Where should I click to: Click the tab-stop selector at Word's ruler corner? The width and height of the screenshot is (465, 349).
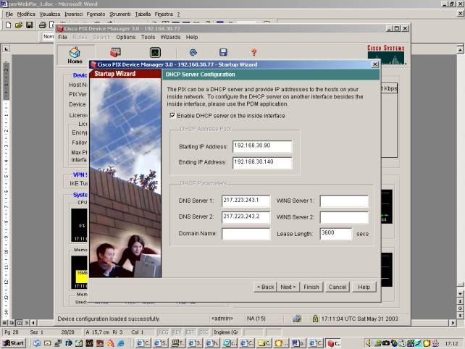[7, 49]
